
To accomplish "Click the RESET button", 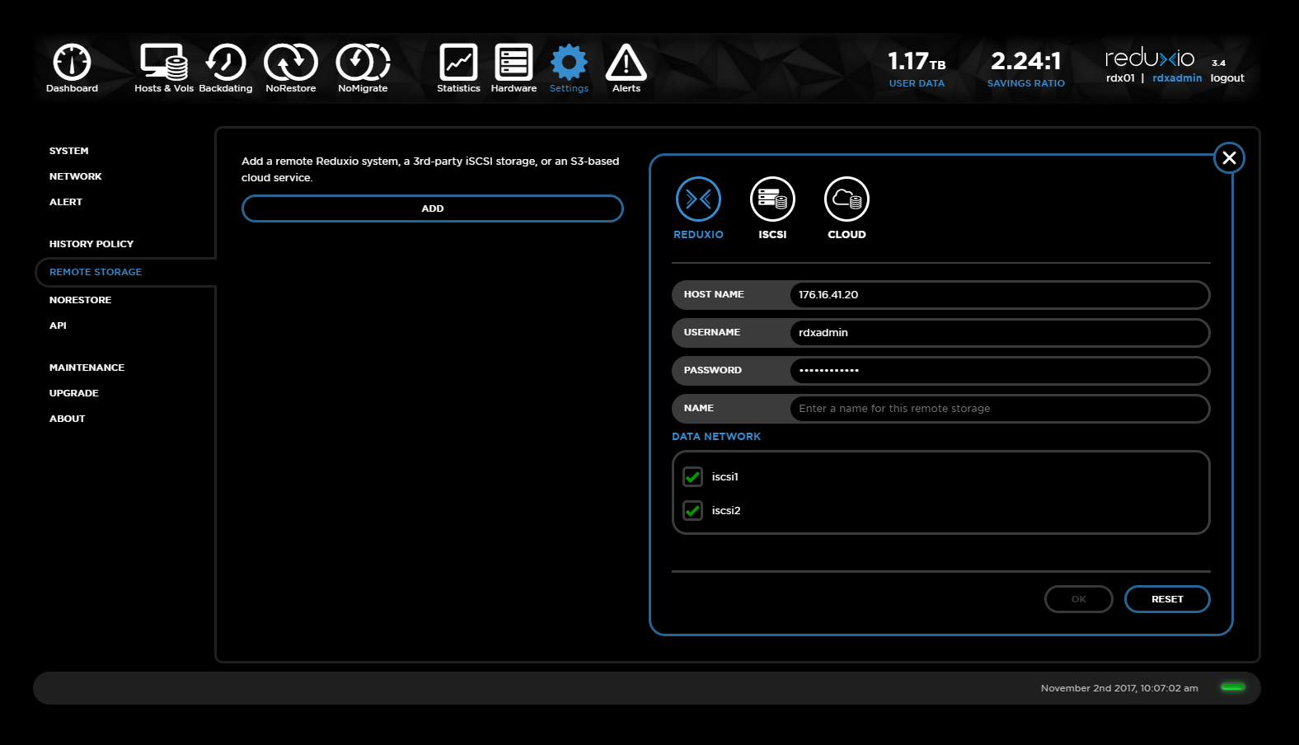I will (x=1167, y=599).
